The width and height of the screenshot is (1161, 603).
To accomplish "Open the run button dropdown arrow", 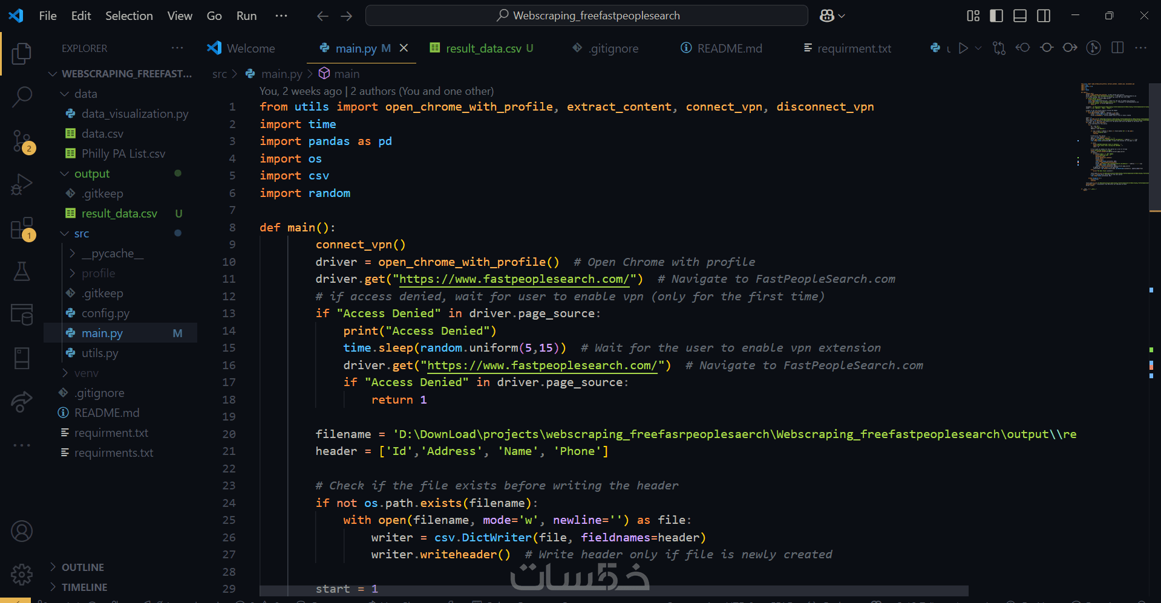I will point(978,48).
